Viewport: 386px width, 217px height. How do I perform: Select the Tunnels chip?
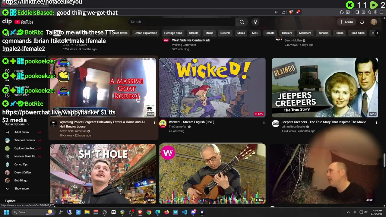click(323, 33)
